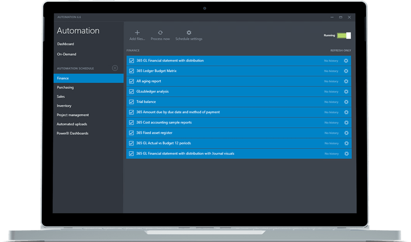Maximize the Automation window
Image resolution: width=411 pixels, height=242 pixels.
click(x=341, y=17)
